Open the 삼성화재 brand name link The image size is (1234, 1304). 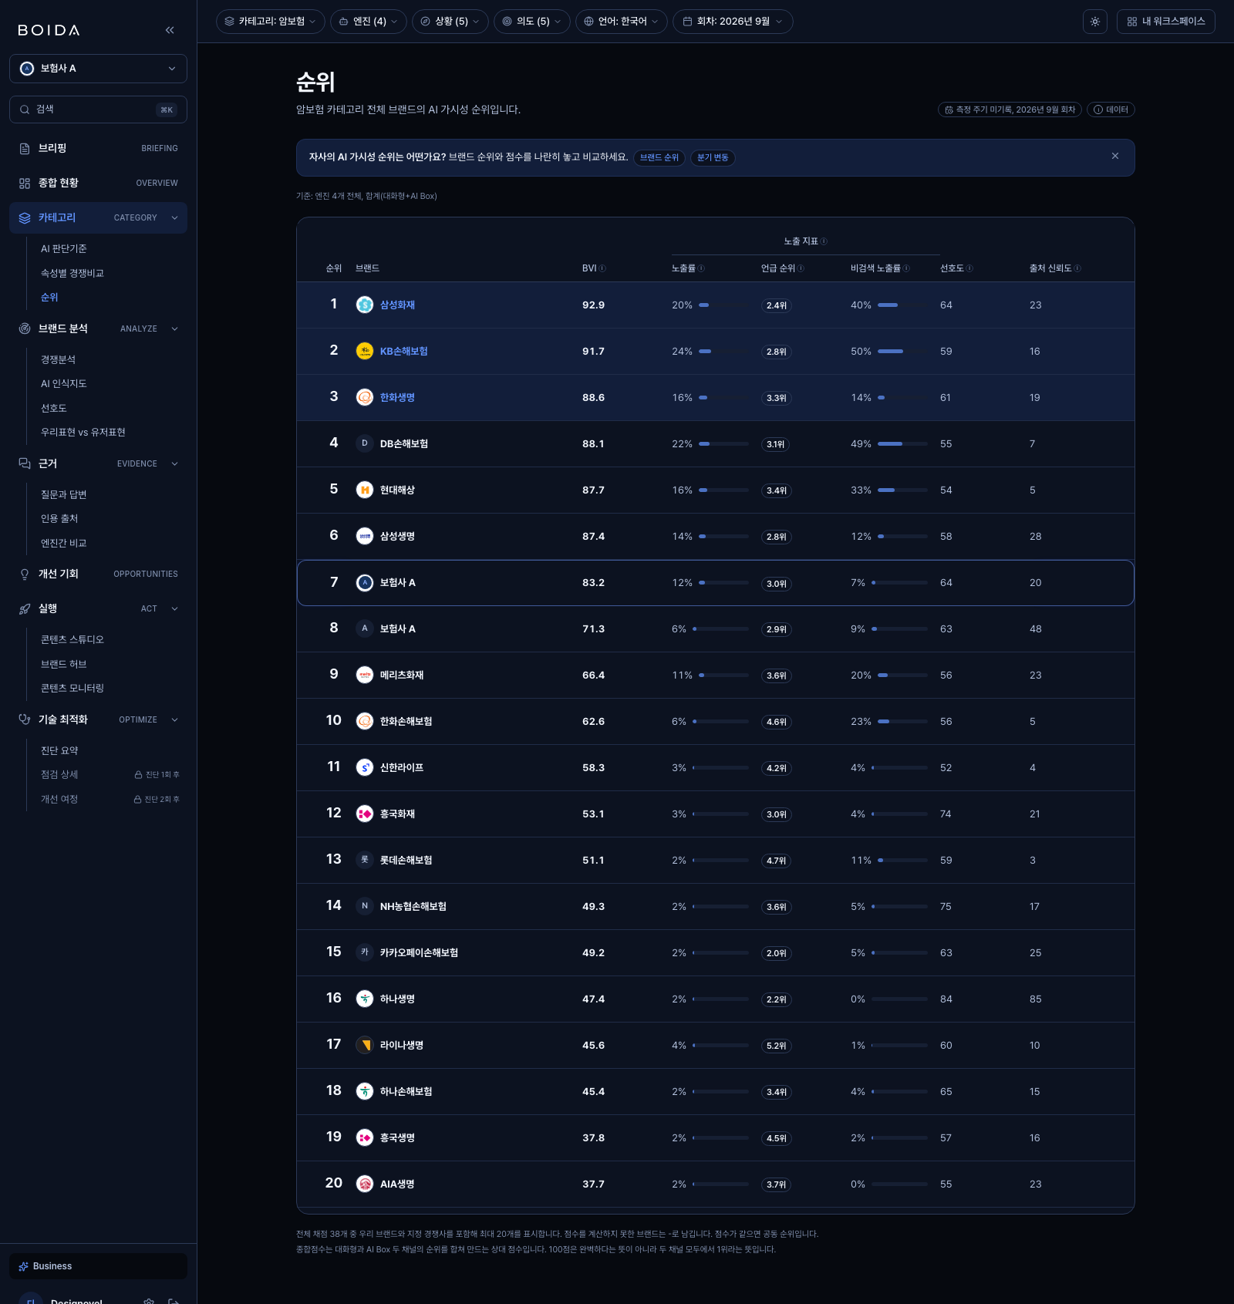[397, 305]
